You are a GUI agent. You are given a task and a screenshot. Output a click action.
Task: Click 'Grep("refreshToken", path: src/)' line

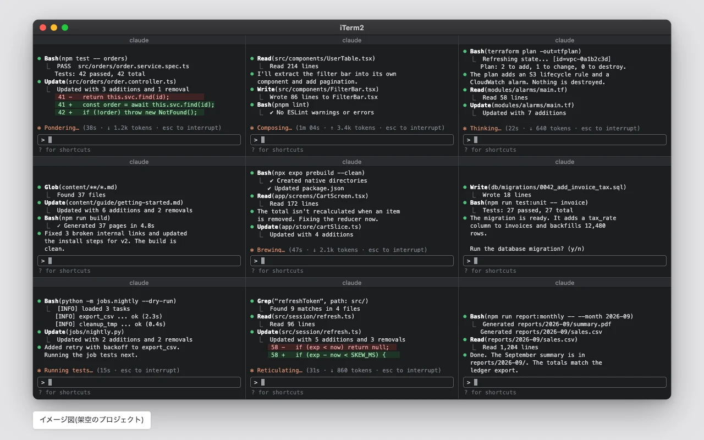pyautogui.click(x=309, y=301)
